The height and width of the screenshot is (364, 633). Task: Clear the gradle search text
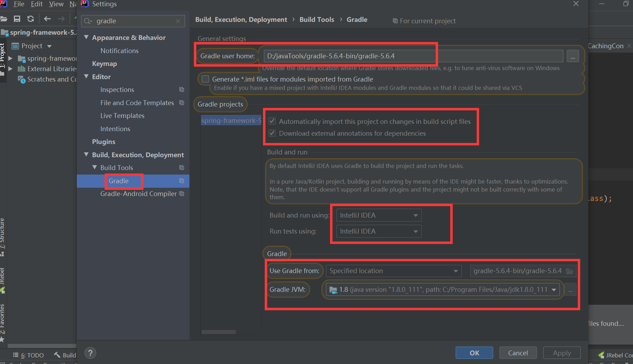(x=178, y=21)
